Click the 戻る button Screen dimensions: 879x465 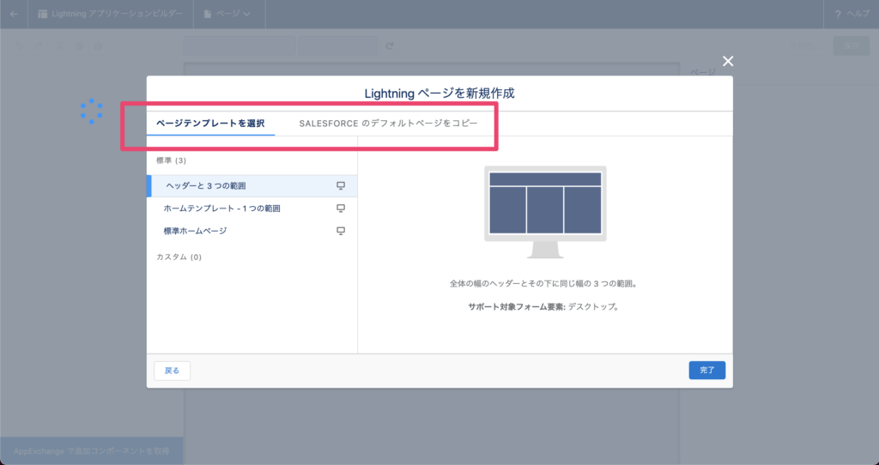click(172, 371)
